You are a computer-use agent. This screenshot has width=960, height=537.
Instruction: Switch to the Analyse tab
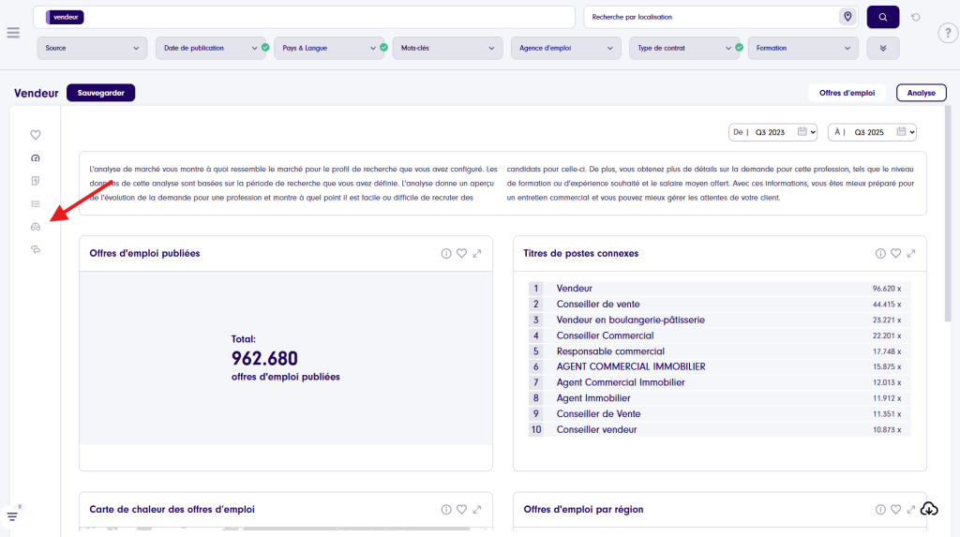coord(921,93)
